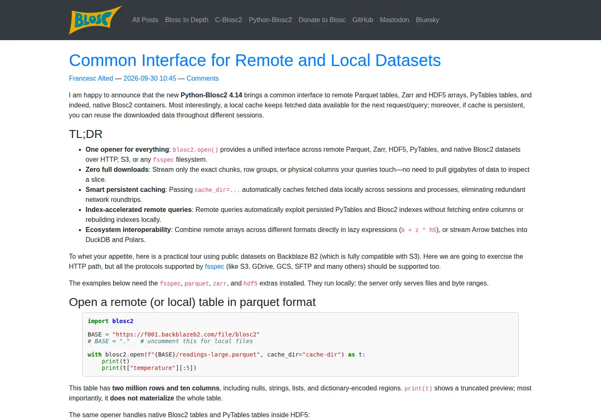Follow the fsspec link in the paragraph
The height and width of the screenshot is (418, 601).
point(215,267)
